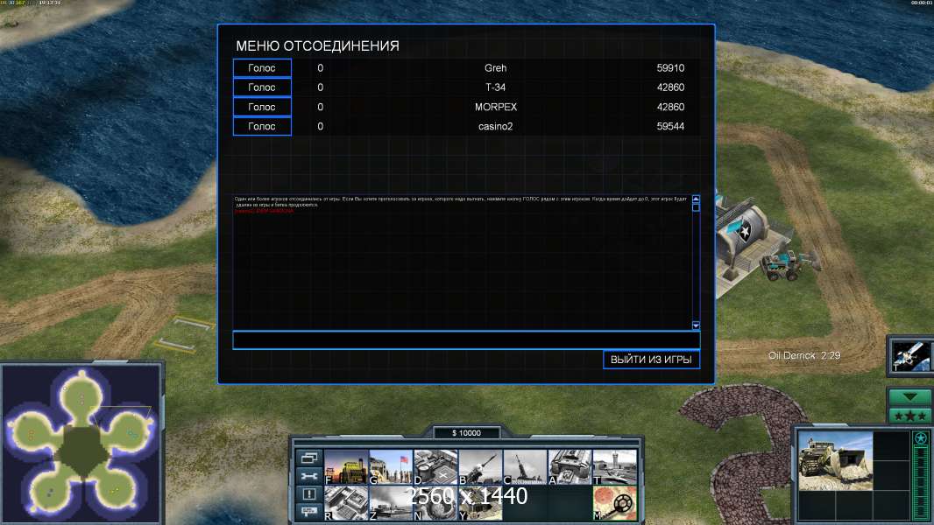Build strategy center with R icon
This screenshot has width=934, height=525.
click(346, 503)
